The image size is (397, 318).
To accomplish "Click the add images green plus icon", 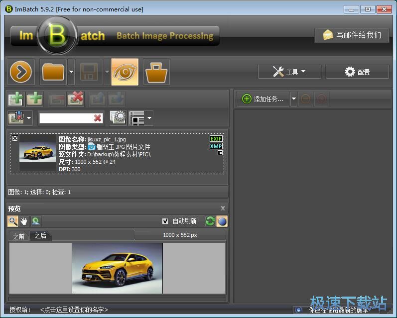I will 15,99.
